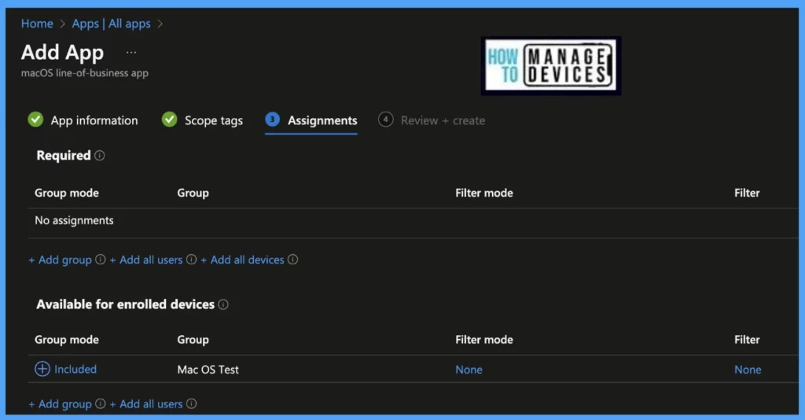Open the ellipsis menu beside Add App
Viewport: 805px width, 420px height.
click(x=131, y=53)
